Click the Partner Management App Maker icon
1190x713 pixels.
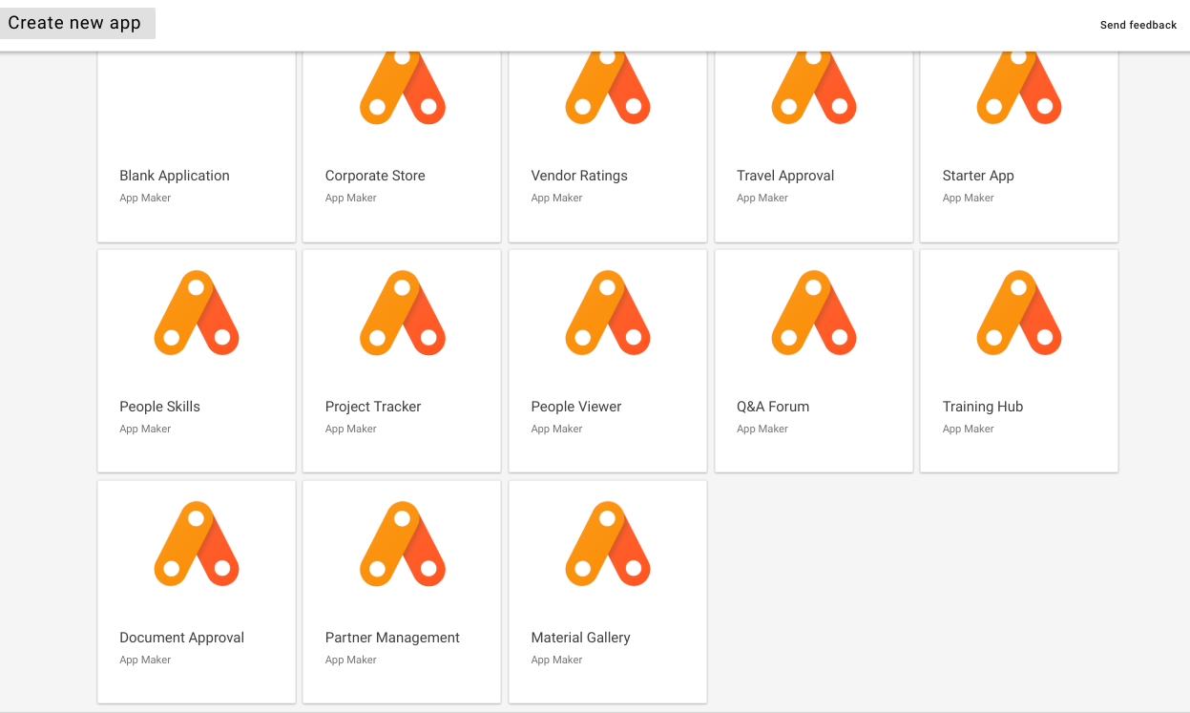pyautogui.click(x=402, y=544)
